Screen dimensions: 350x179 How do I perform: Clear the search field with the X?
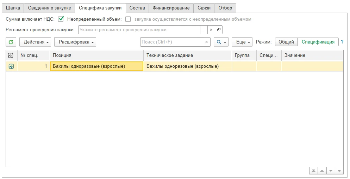(x=206, y=42)
